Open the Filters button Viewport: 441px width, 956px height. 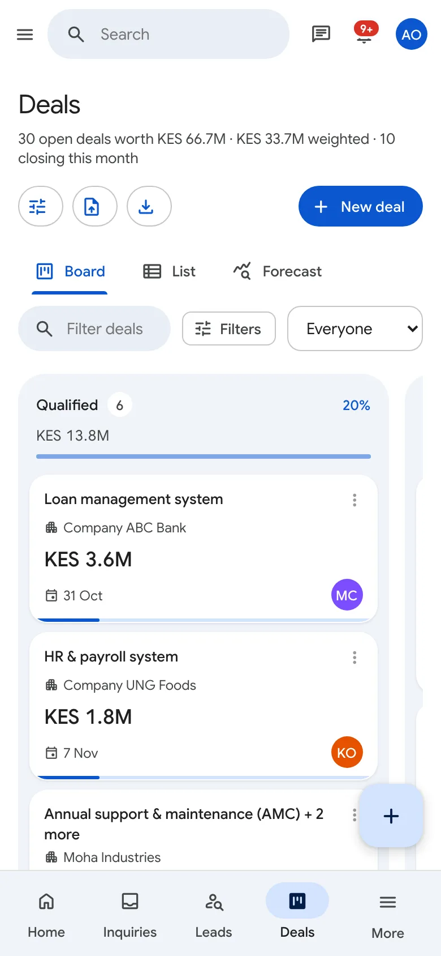point(229,328)
